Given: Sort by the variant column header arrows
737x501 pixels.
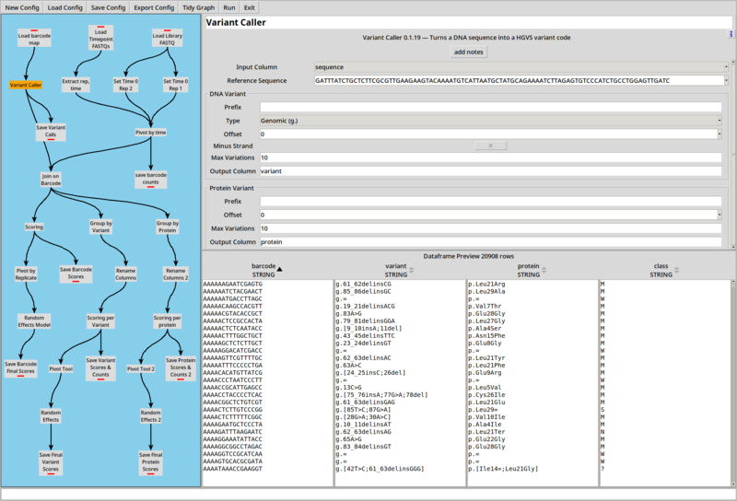Looking at the screenshot, I should pyautogui.click(x=411, y=270).
